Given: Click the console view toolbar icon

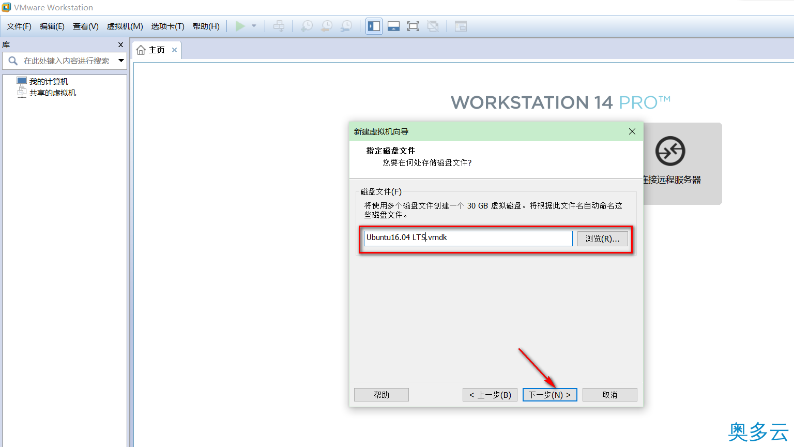Looking at the screenshot, I should 461,26.
